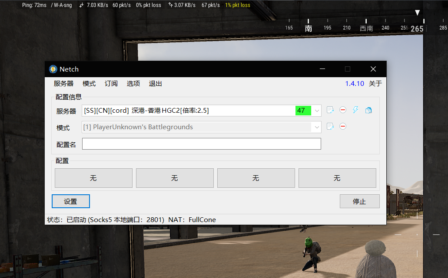This screenshot has height=278, width=448.
Task: Expand the server dropdown list
Action: pos(317,111)
